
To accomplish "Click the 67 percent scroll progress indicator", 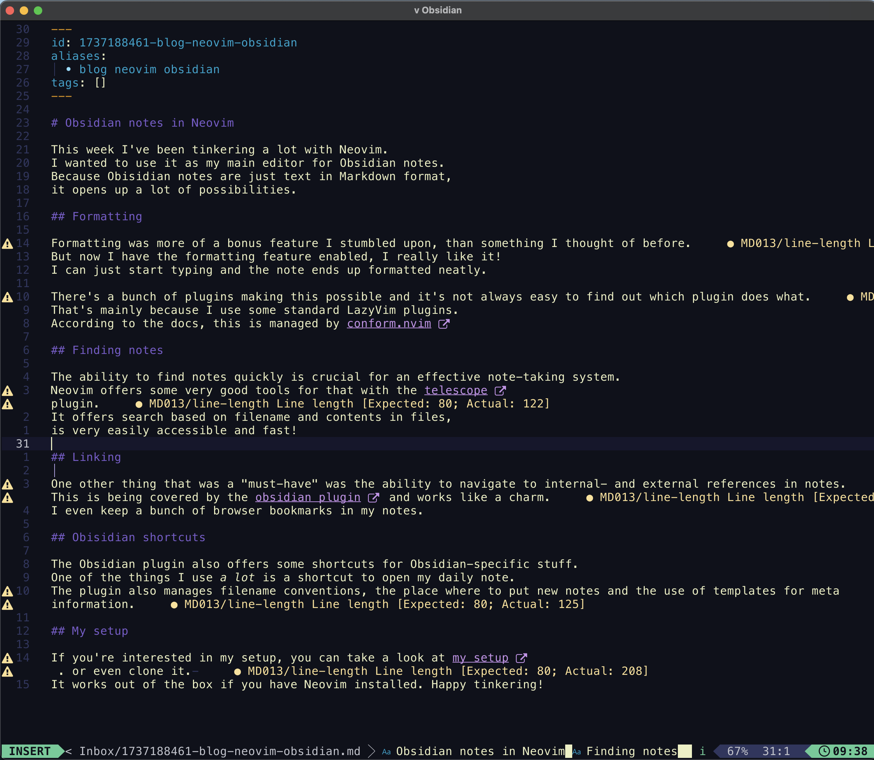I will tap(738, 750).
